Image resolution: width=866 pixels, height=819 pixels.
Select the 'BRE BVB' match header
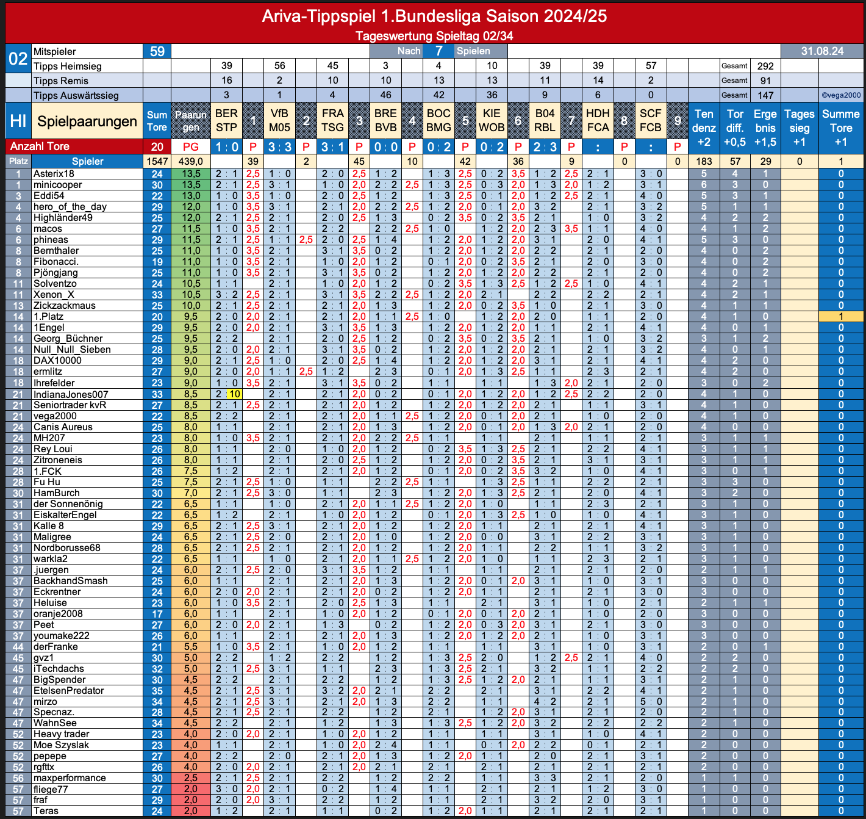(385, 121)
